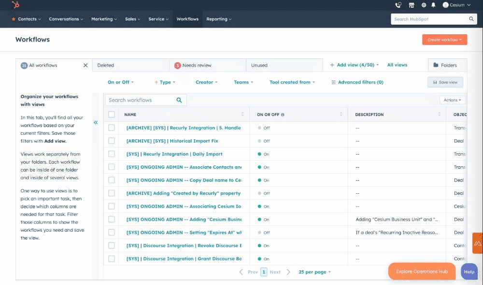Click the orange side widget icon
Image resolution: width=483 pixels, height=285 pixels.
point(478,243)
